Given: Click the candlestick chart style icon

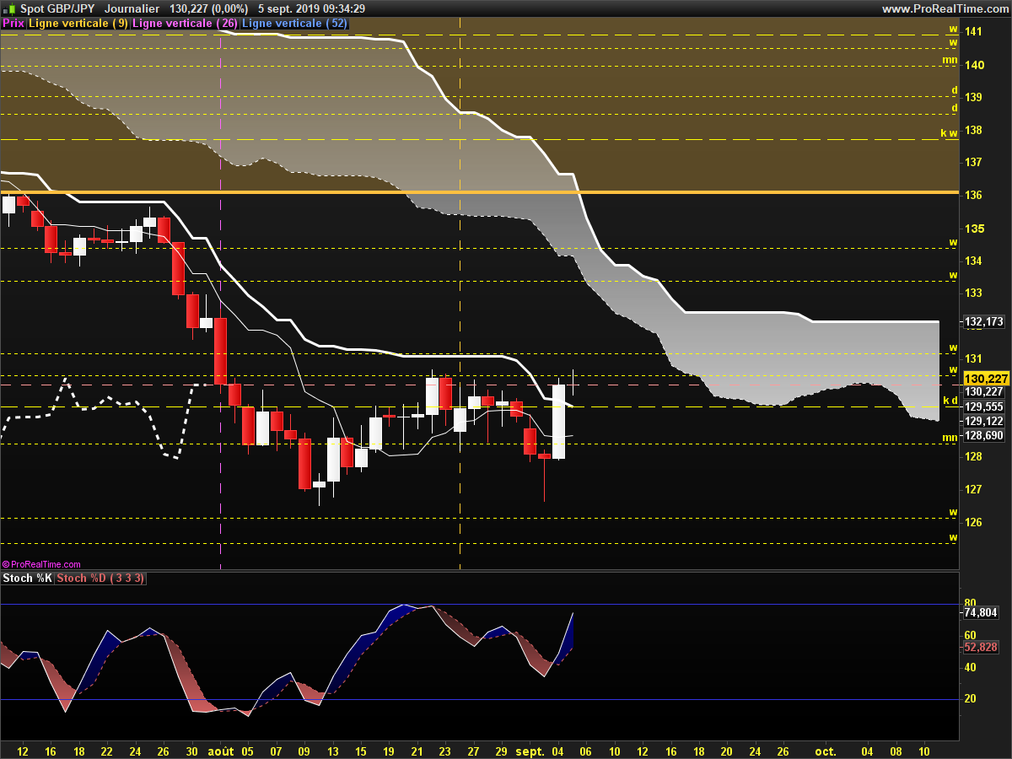Looking at the screenshot, I should coord(8,8).
